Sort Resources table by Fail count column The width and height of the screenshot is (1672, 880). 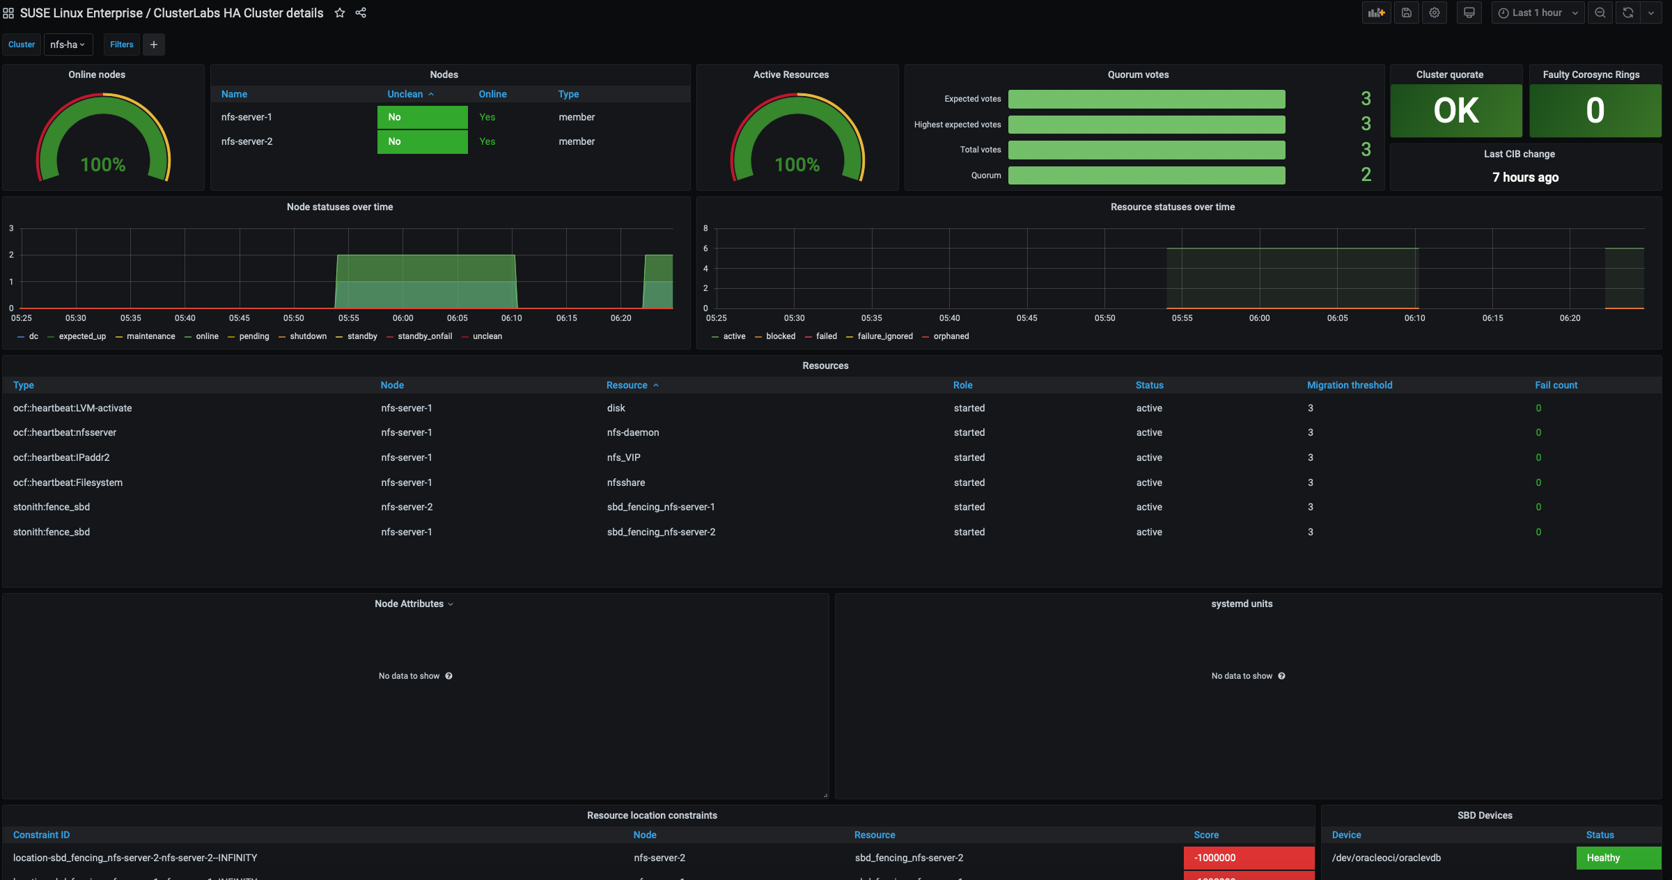[1556, 385]
